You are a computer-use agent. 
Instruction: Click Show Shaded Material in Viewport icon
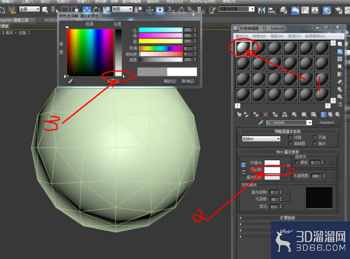314,114
